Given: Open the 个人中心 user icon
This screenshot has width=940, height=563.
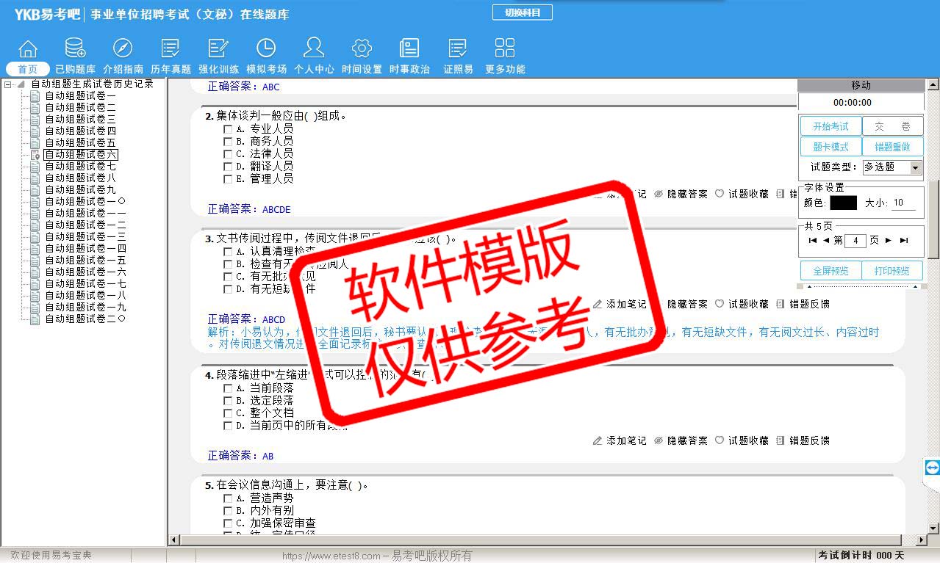Looking at the screenshot, I should tap(314, 49).
